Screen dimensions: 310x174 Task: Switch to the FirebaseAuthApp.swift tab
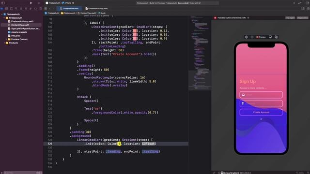96,9
